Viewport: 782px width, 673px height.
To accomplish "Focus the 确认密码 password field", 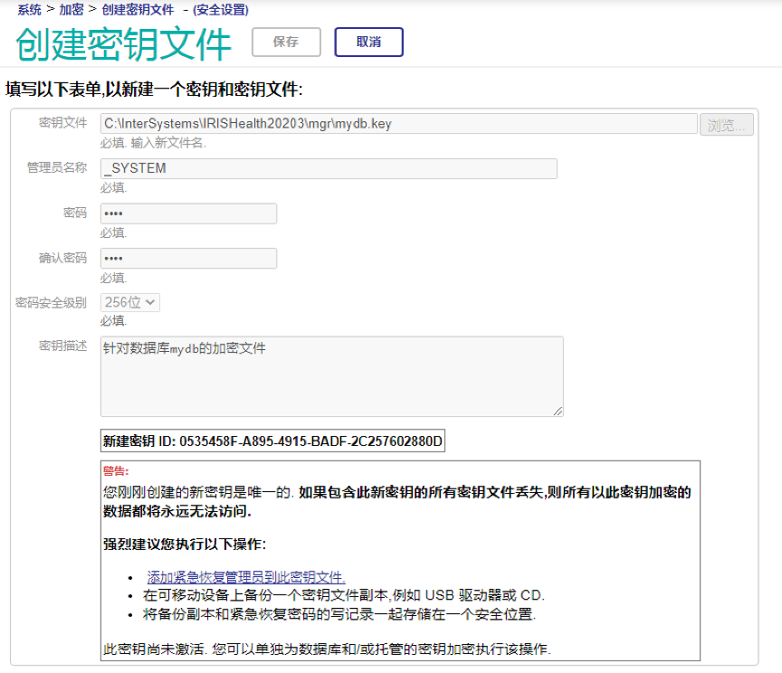I will [188, 259].
